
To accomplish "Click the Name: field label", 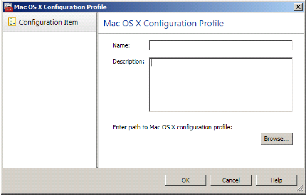I will (x=121, y=45).
